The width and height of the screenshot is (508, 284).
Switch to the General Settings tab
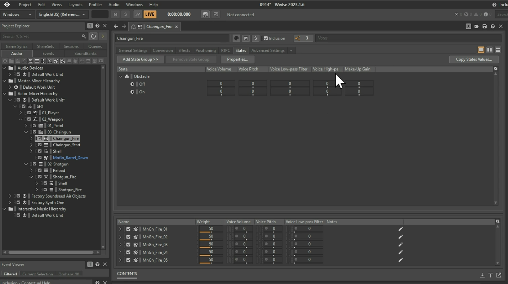pos(133,50)
